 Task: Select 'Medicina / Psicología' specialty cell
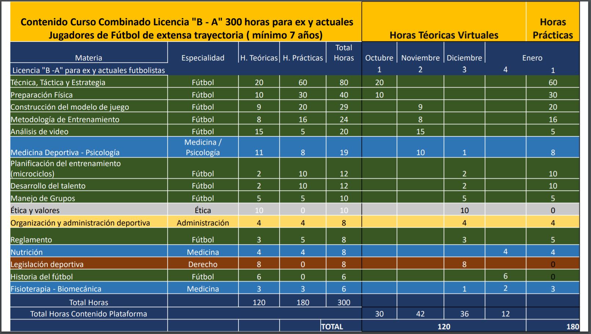203,147
